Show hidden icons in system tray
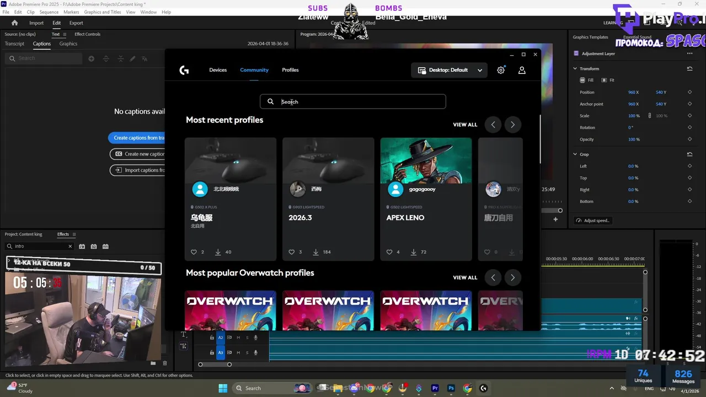This screenshot has height=397, width=706. pyautogui.click(x=611, y=388)
